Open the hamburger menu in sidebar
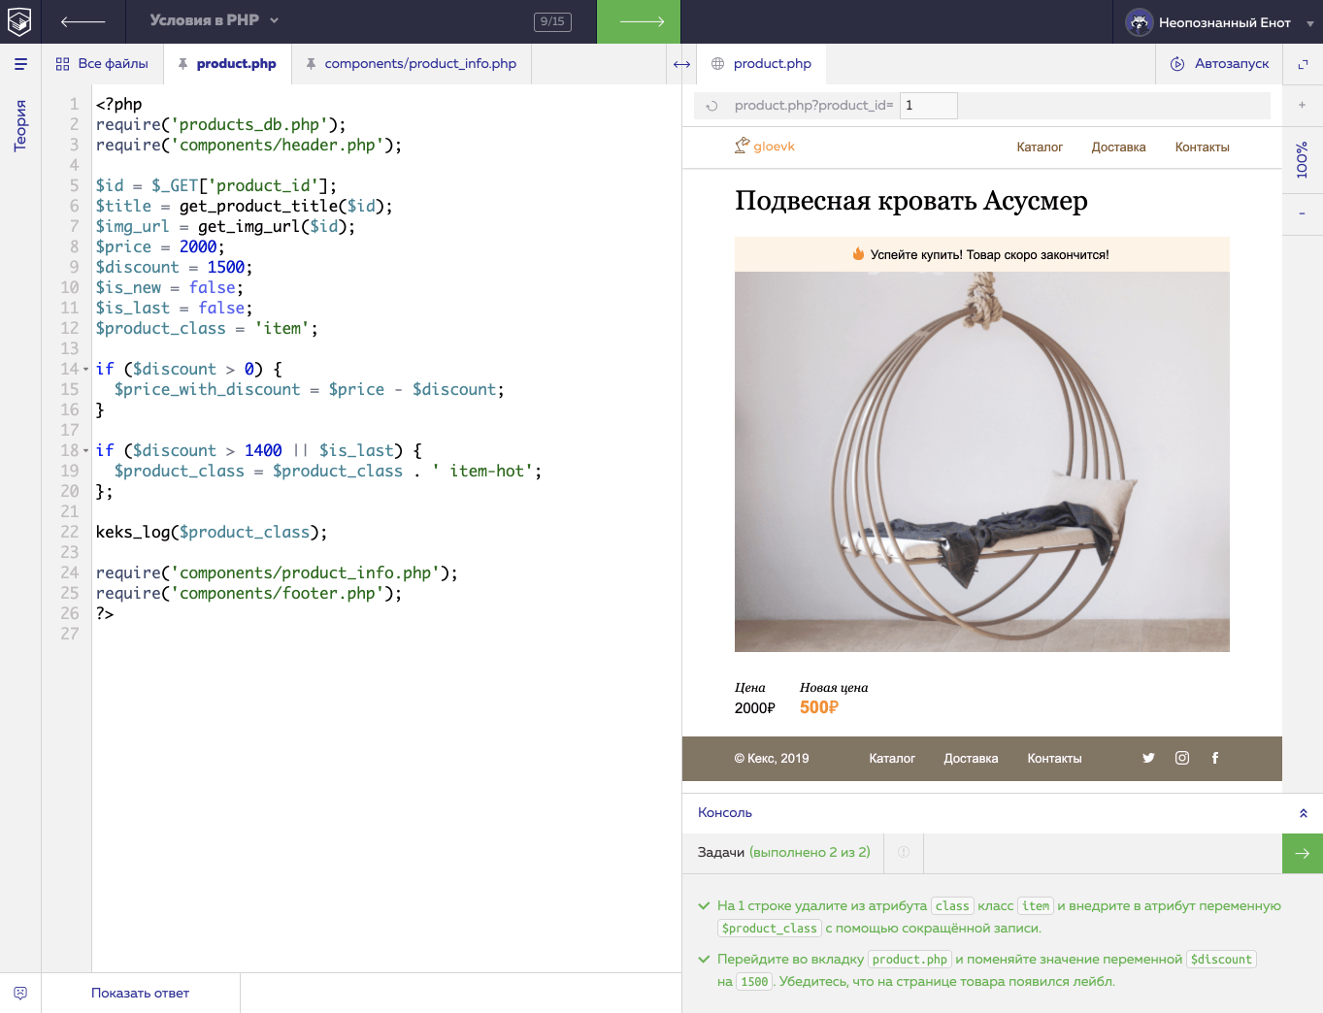The height and width of the screenshot is (1013, 1323). pyautogui.click(x=20, y=64)
